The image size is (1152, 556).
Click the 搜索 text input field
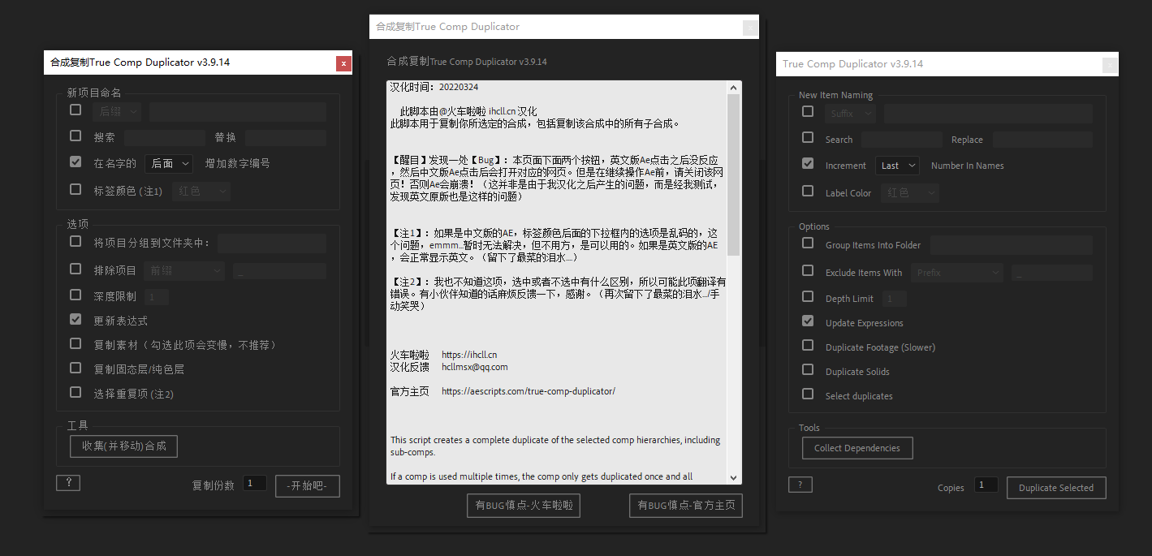166,137
